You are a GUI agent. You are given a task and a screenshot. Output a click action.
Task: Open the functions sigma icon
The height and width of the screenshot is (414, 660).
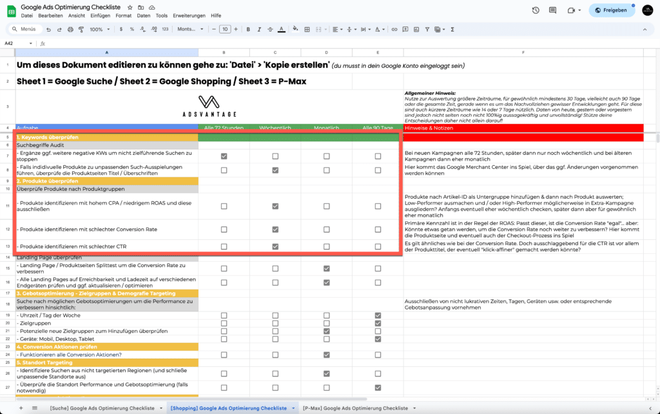[x=452, y=30]
